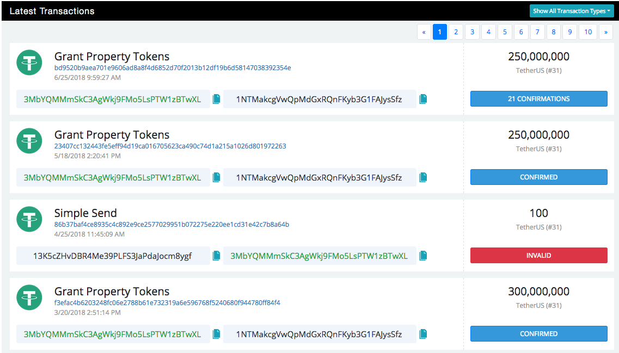
Task: Click CONFIRMED button of 3/20/2018 transaction
Action: 538,333
